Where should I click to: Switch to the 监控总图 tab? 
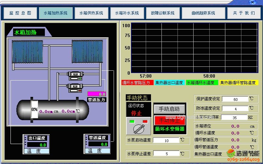pos(20,13)
